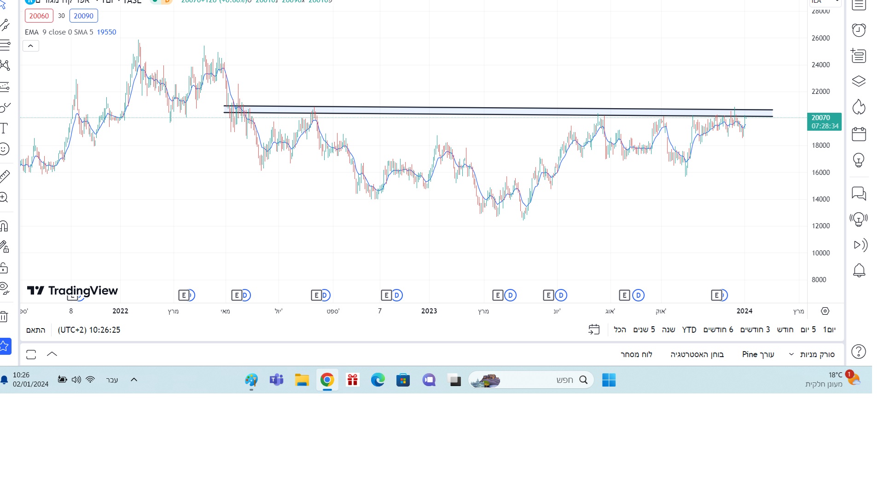The image size is (884, 497).
Task: Open the Alerts clock icon in right sidebar
Action: click(x=859, y=30)
